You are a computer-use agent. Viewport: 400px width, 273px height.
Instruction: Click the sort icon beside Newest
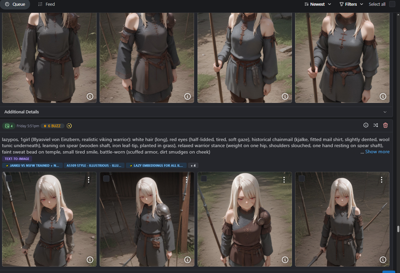306,4
